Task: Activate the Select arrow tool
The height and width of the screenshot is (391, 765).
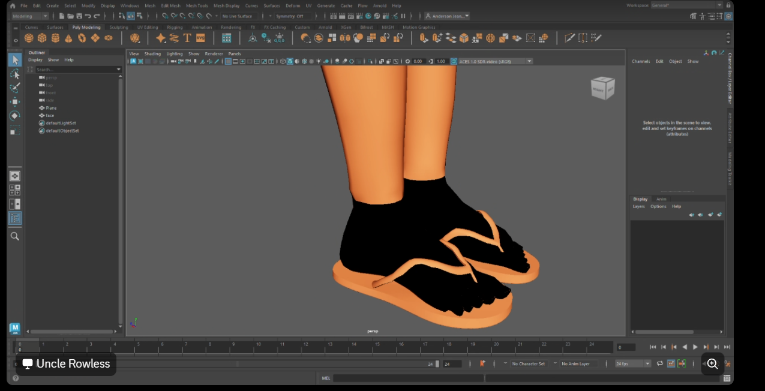Action: 15,60
